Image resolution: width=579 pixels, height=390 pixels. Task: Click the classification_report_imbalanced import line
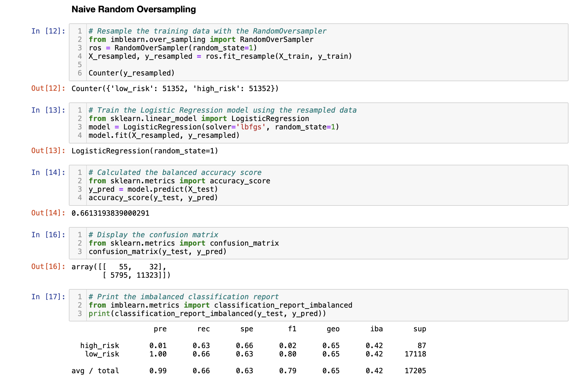(x=220, y=305)
